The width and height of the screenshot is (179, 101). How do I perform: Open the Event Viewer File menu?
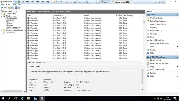pyautogui.click(x=3, y=4)
